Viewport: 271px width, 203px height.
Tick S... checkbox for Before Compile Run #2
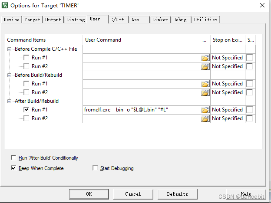250,66
